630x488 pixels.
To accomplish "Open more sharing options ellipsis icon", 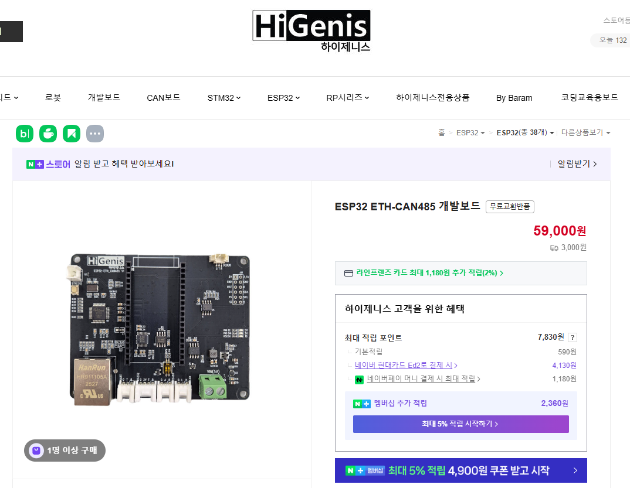I will 95,134.
